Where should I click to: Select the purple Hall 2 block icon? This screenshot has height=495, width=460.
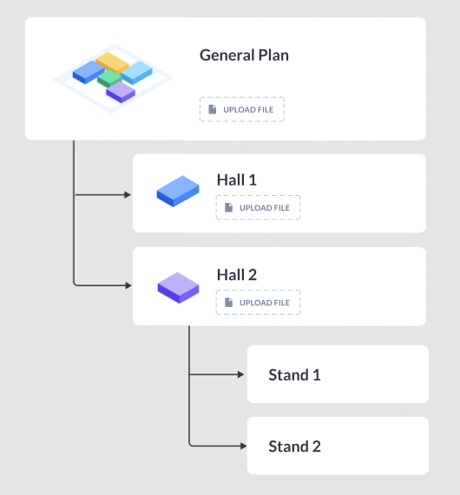coord(178,288)
